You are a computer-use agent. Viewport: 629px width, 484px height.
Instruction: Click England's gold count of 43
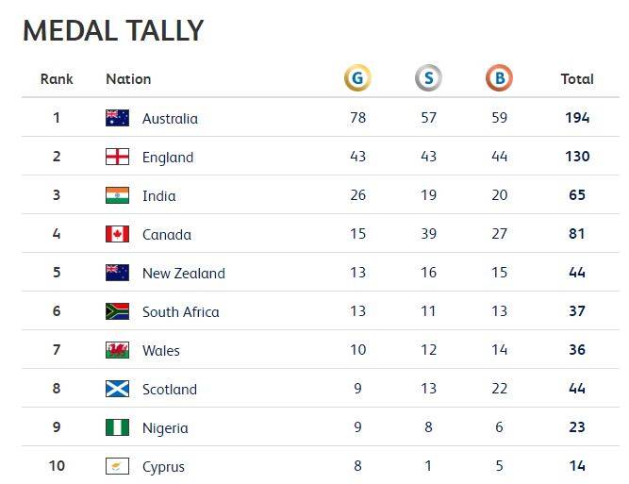point(357,156)
